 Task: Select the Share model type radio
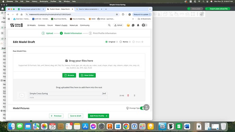134,42
